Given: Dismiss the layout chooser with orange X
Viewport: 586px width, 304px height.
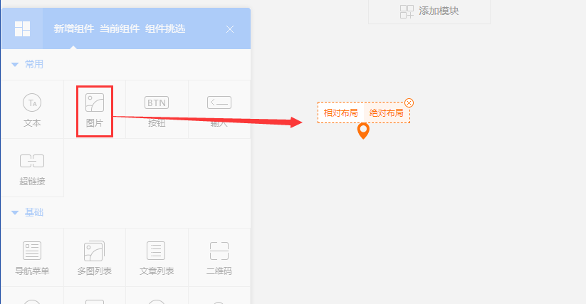Looking at the screenshot, I should 409,103.
